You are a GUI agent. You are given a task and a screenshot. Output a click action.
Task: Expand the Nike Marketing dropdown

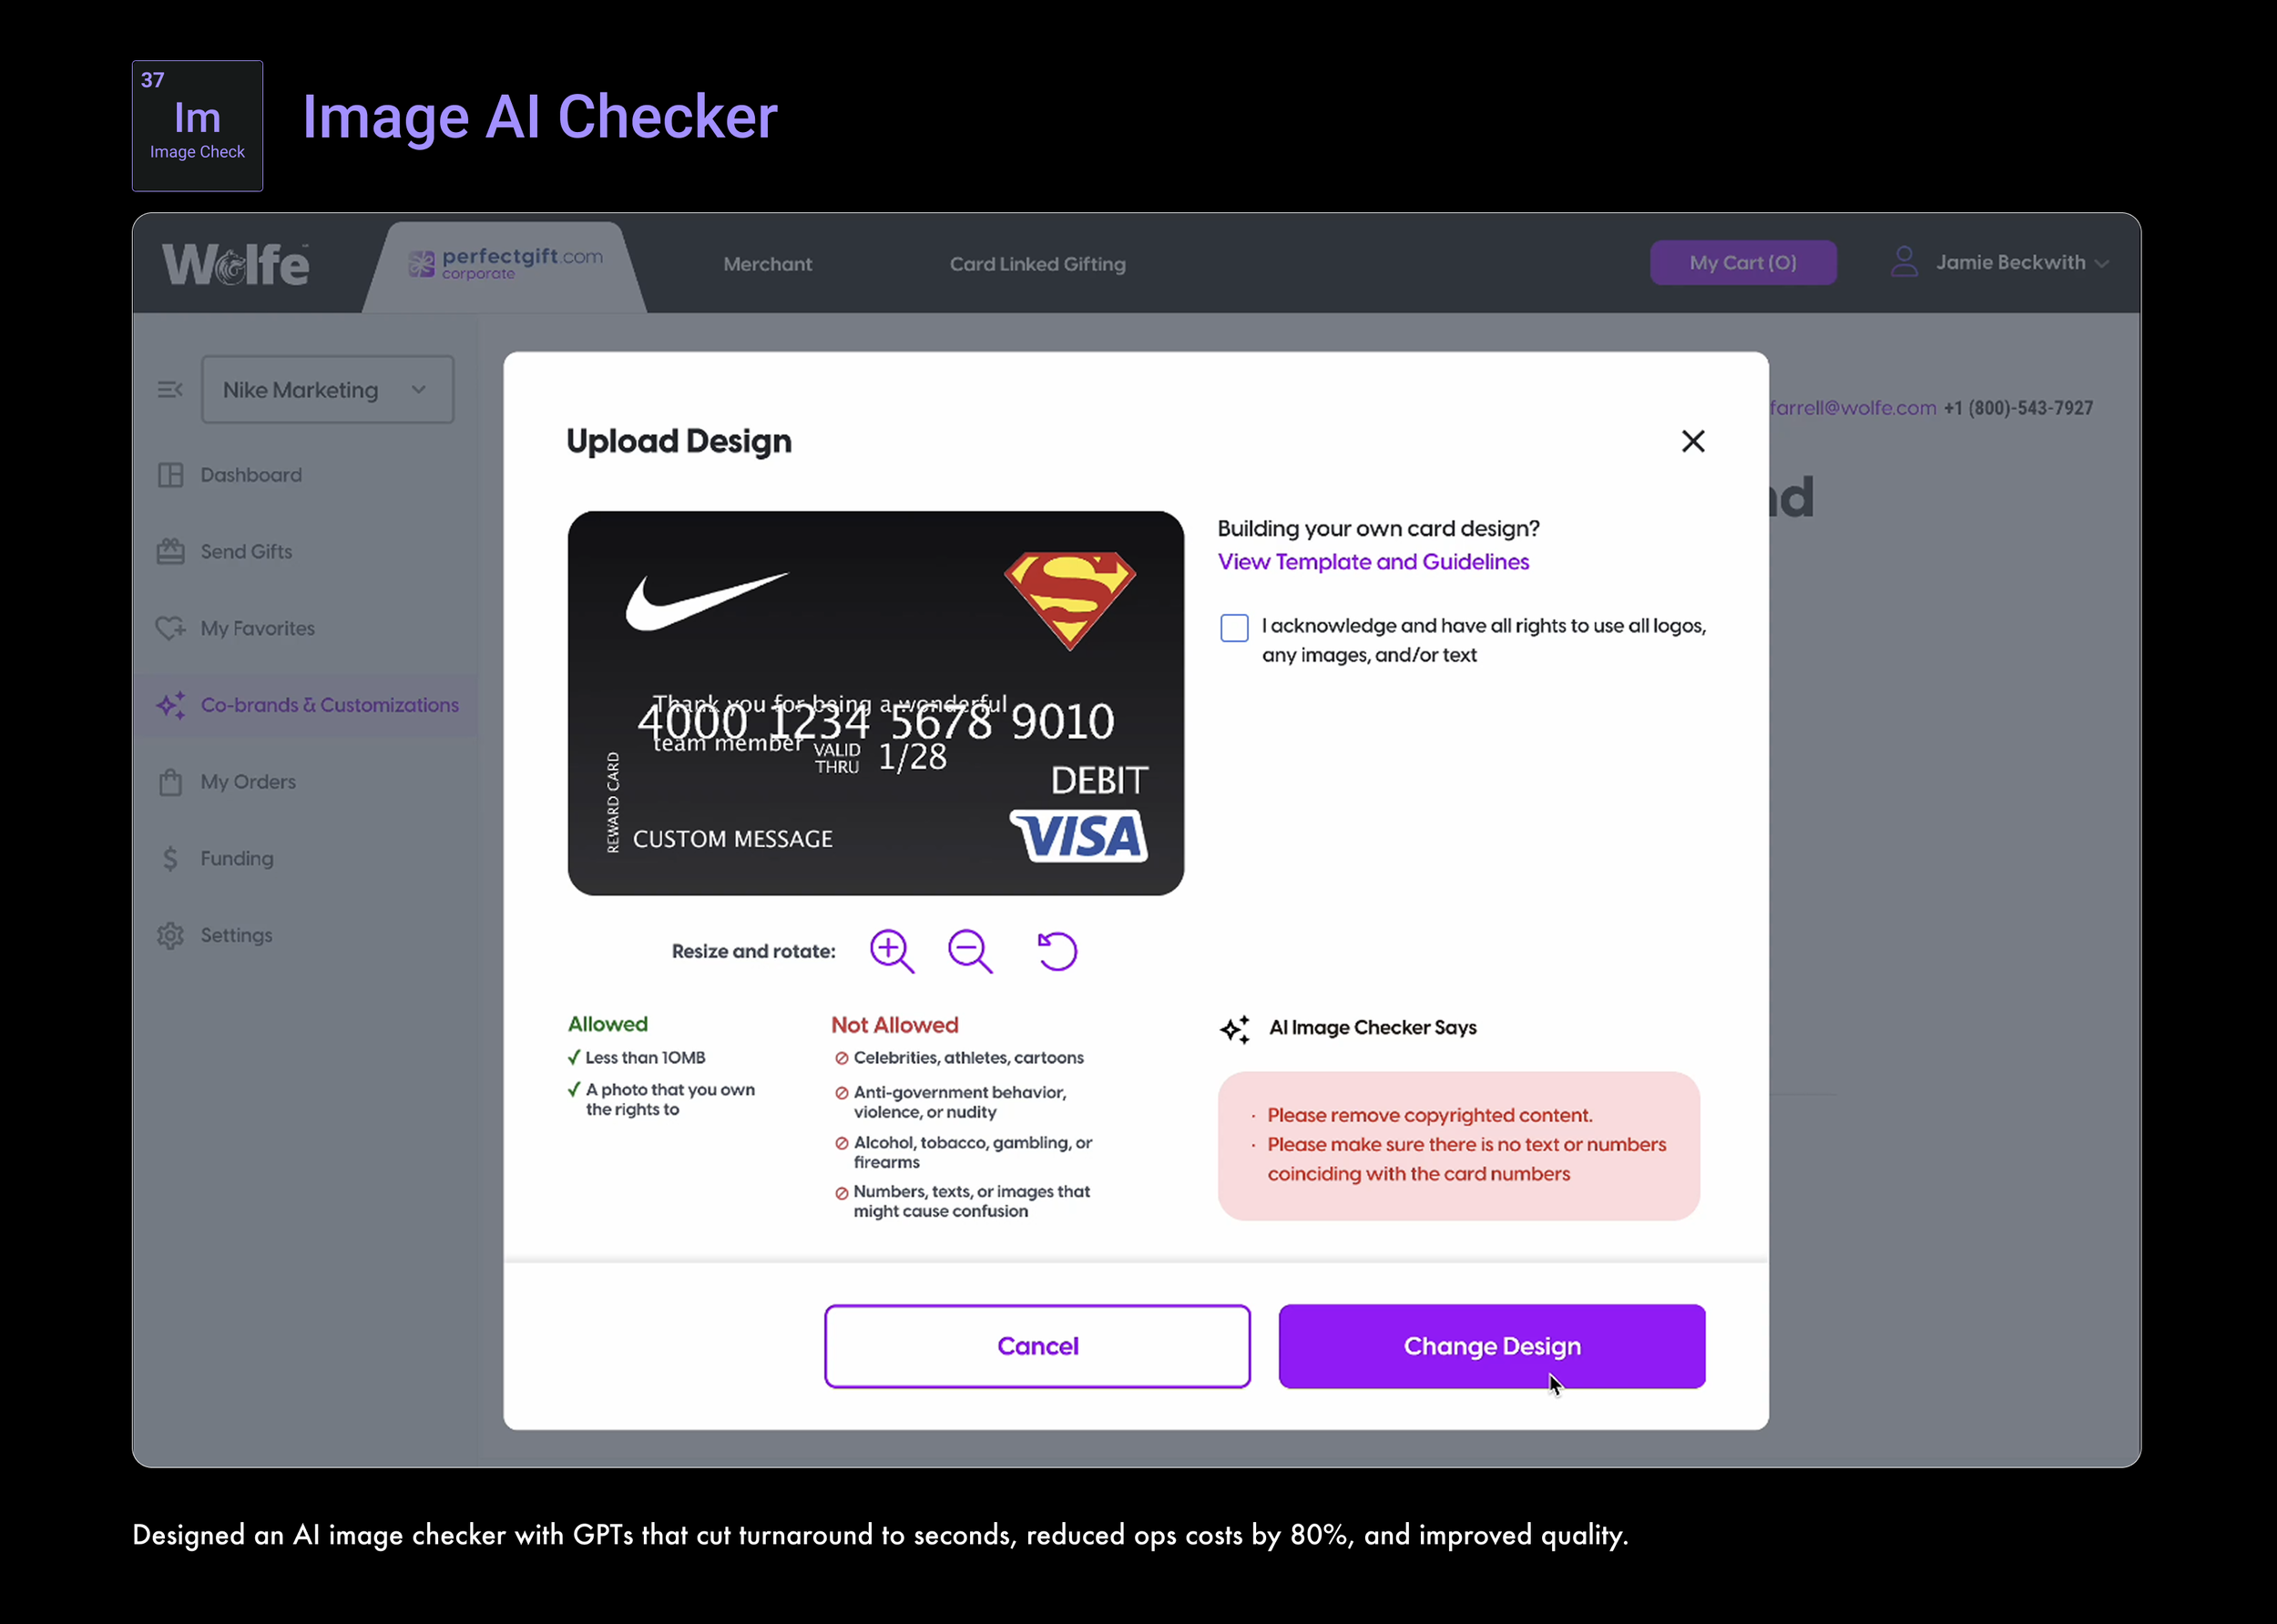click(327, 390)
